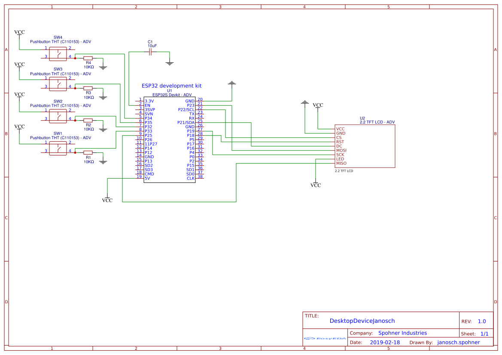Click the Sheet 1/1 label
The image size is (502, 355).
point(474,334)
